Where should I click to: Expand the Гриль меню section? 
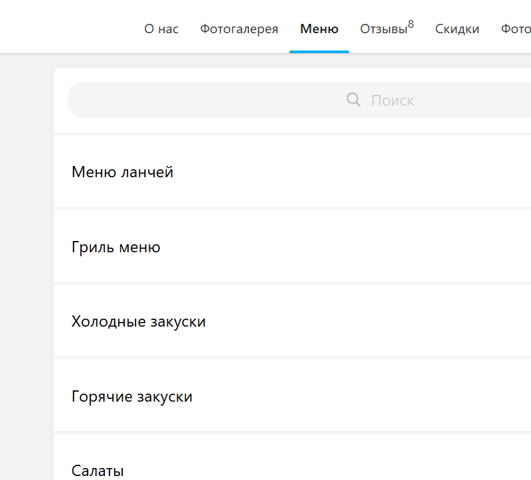292,246
